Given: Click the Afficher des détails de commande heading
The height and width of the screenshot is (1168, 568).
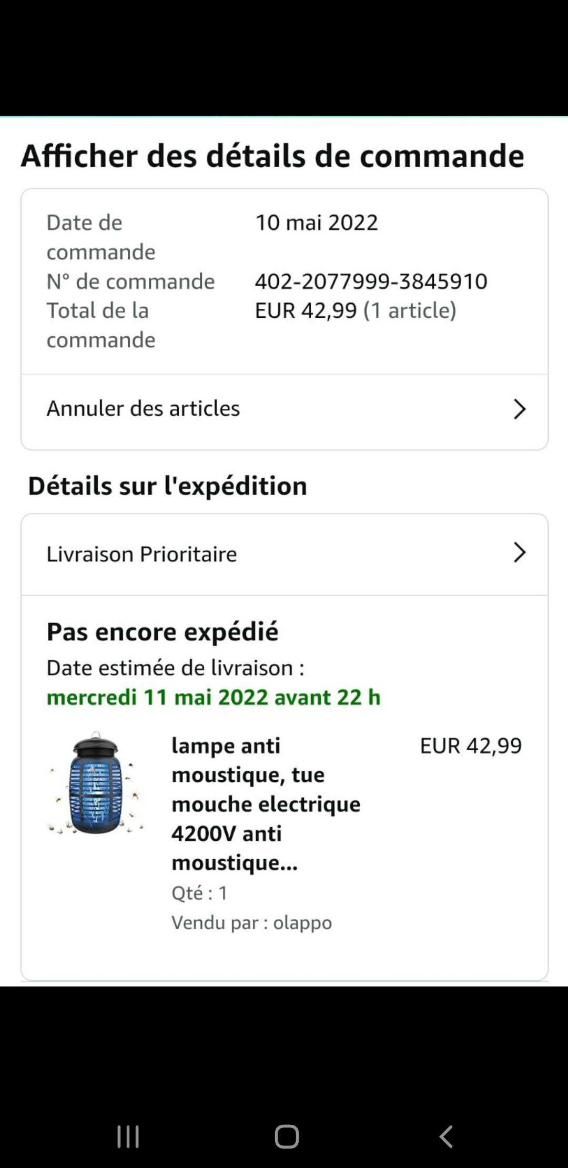Looking at the screenshot, I should pos(272,156).
